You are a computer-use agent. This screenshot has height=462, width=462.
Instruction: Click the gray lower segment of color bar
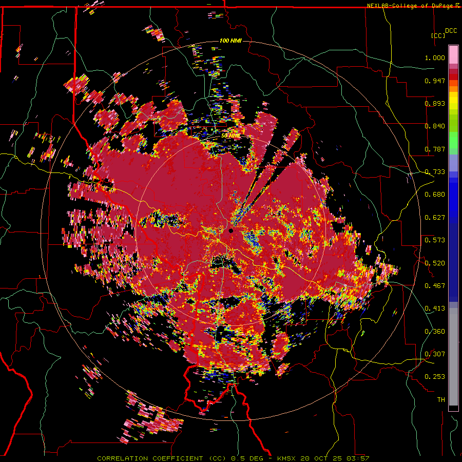(x=453, y=357)
